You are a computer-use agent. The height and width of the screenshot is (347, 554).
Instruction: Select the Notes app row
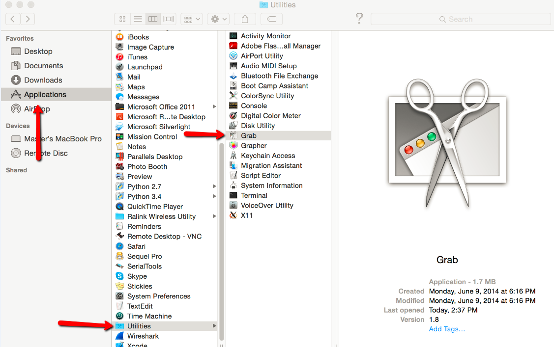pos(165,147)
